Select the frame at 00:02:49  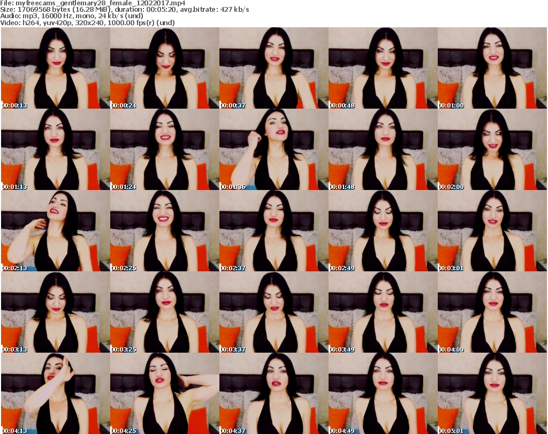pyautogui.click(x=383, y=231)
